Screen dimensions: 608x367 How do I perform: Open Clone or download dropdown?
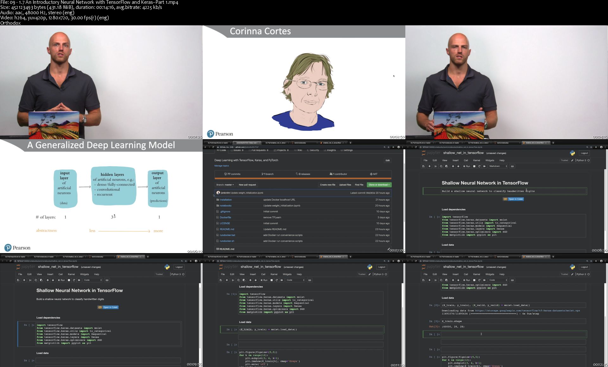tap(379, 185)
